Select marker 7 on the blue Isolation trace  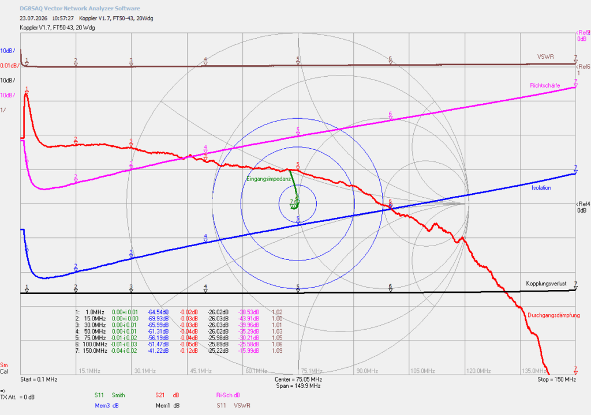pos(575,170)
